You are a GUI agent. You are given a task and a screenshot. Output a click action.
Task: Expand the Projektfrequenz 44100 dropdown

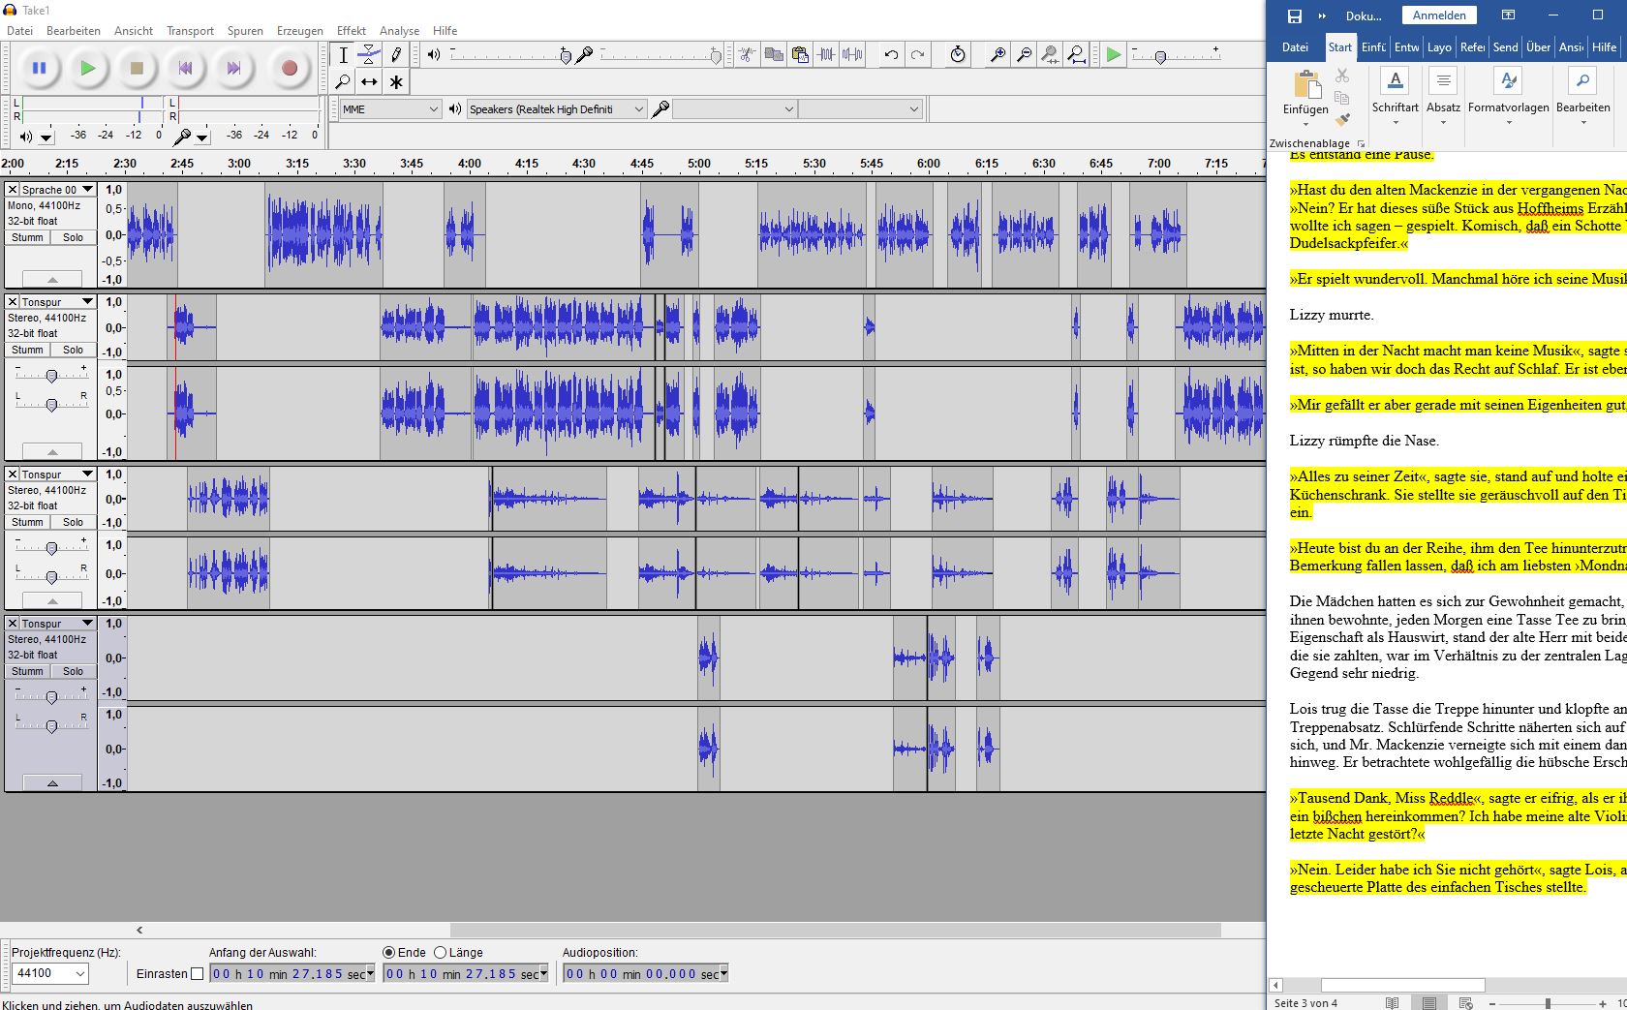(50, 973)
